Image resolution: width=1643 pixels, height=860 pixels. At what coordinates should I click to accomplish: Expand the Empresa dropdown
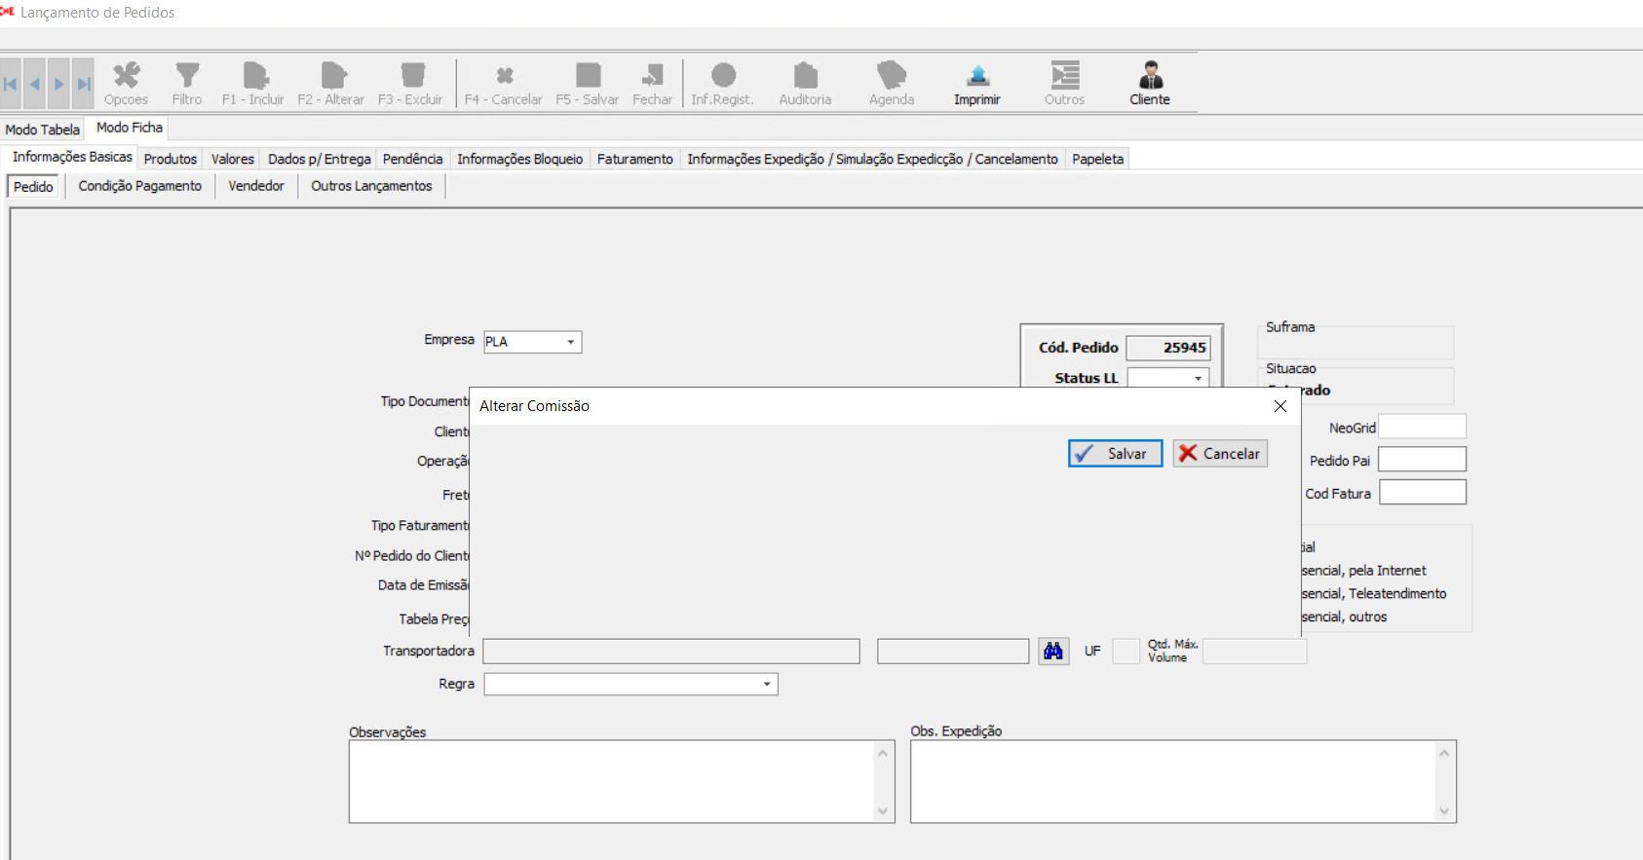coord(570,342)
